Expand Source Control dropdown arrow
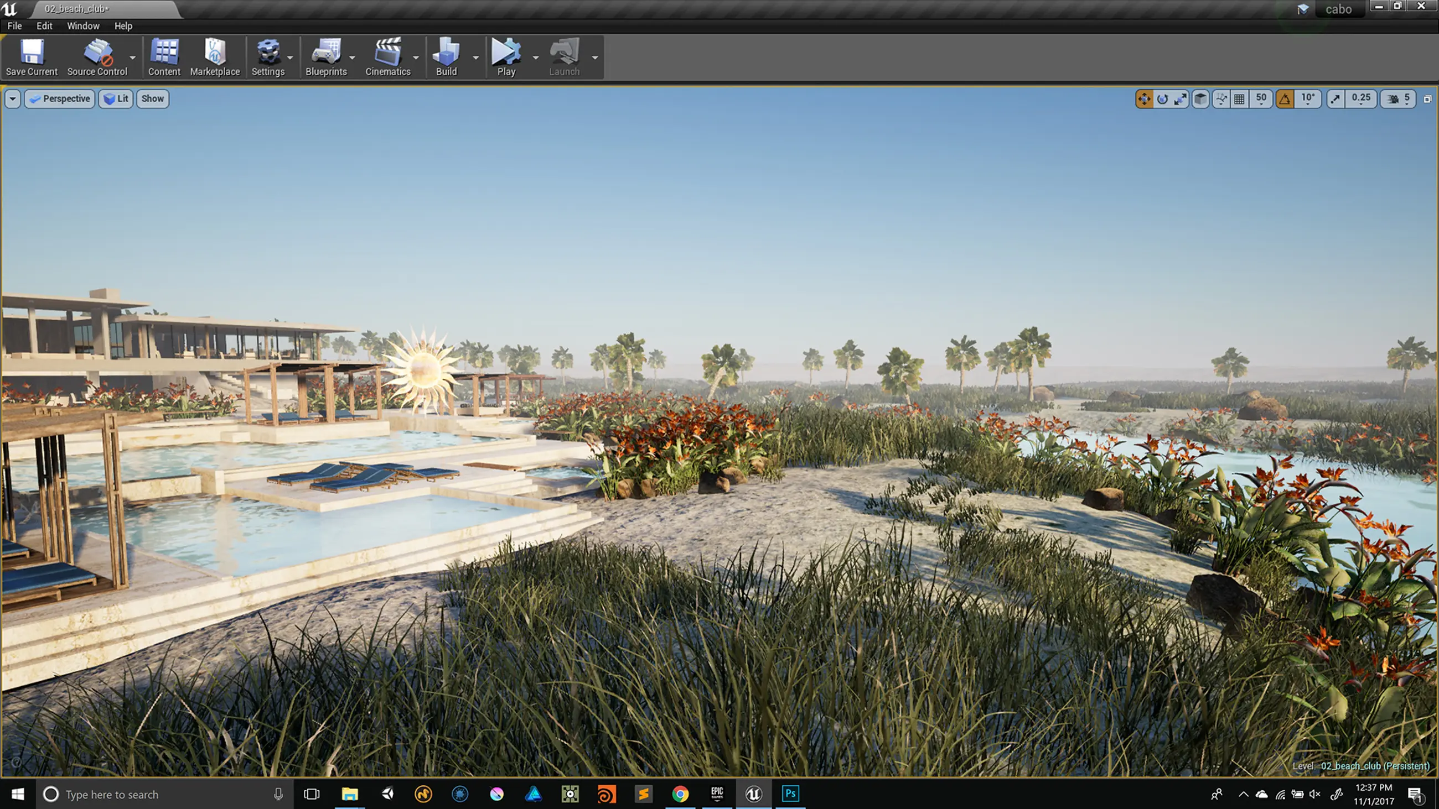This screenshot has width=1439, height=809. tap(132, 58)
